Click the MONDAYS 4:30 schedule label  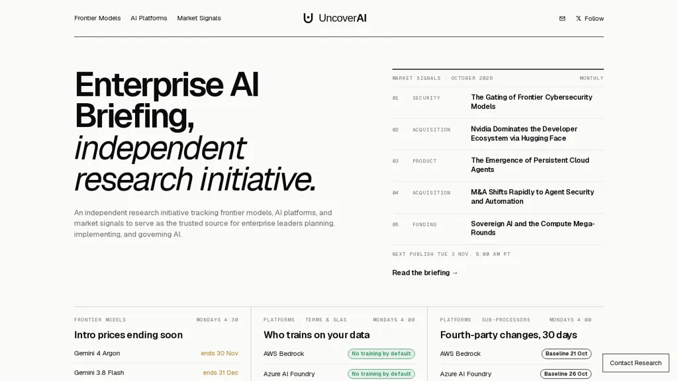coord(217,319)
